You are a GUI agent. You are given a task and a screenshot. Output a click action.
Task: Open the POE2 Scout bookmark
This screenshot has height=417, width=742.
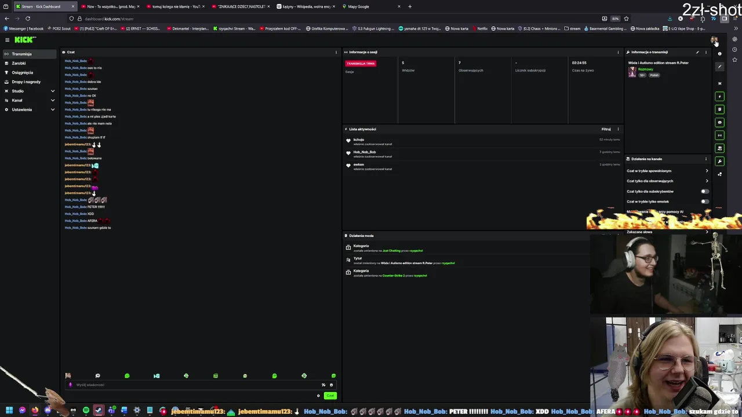click(59, 28)
